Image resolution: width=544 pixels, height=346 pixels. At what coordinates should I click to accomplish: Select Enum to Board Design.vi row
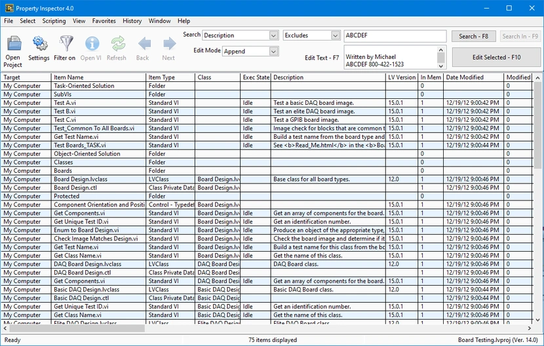tap(267, 230)
